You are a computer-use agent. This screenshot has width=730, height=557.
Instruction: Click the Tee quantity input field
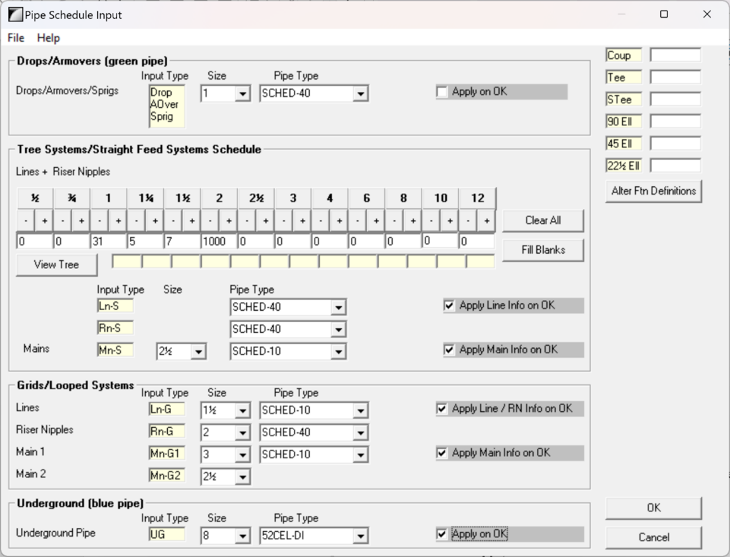click(x=674, y=77)
